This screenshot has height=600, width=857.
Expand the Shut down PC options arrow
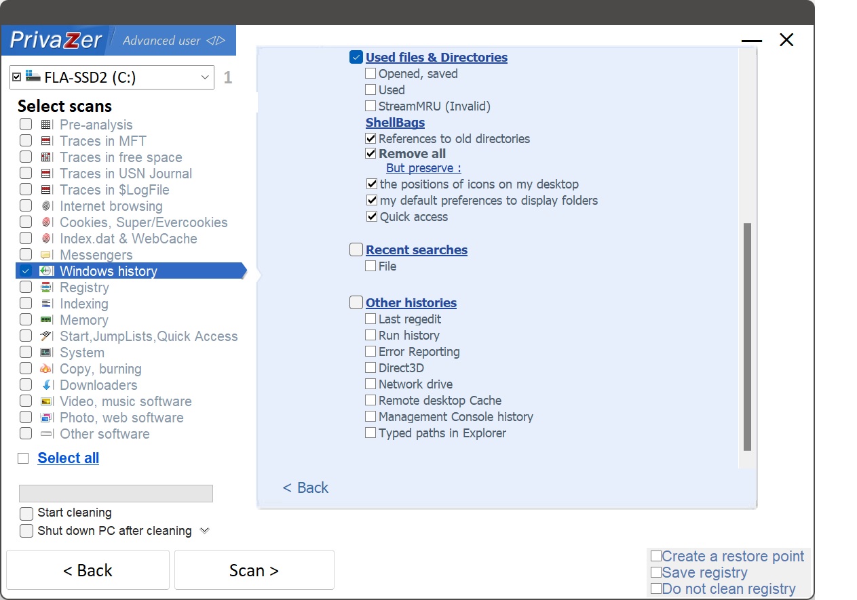point(204,531)
